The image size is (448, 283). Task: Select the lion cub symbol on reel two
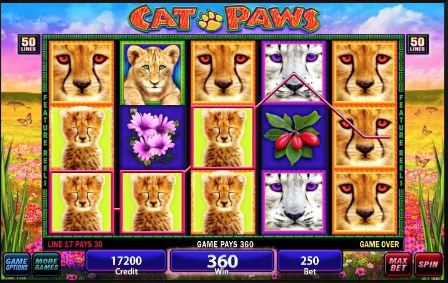(152, 73)
